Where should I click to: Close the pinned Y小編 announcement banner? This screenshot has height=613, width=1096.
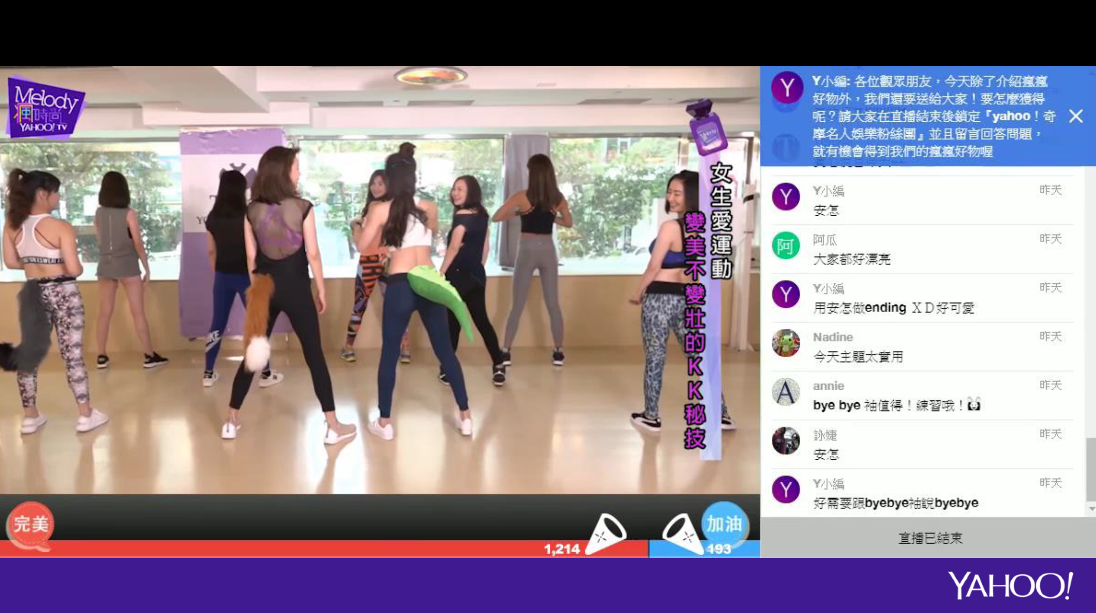[1076, 116]
